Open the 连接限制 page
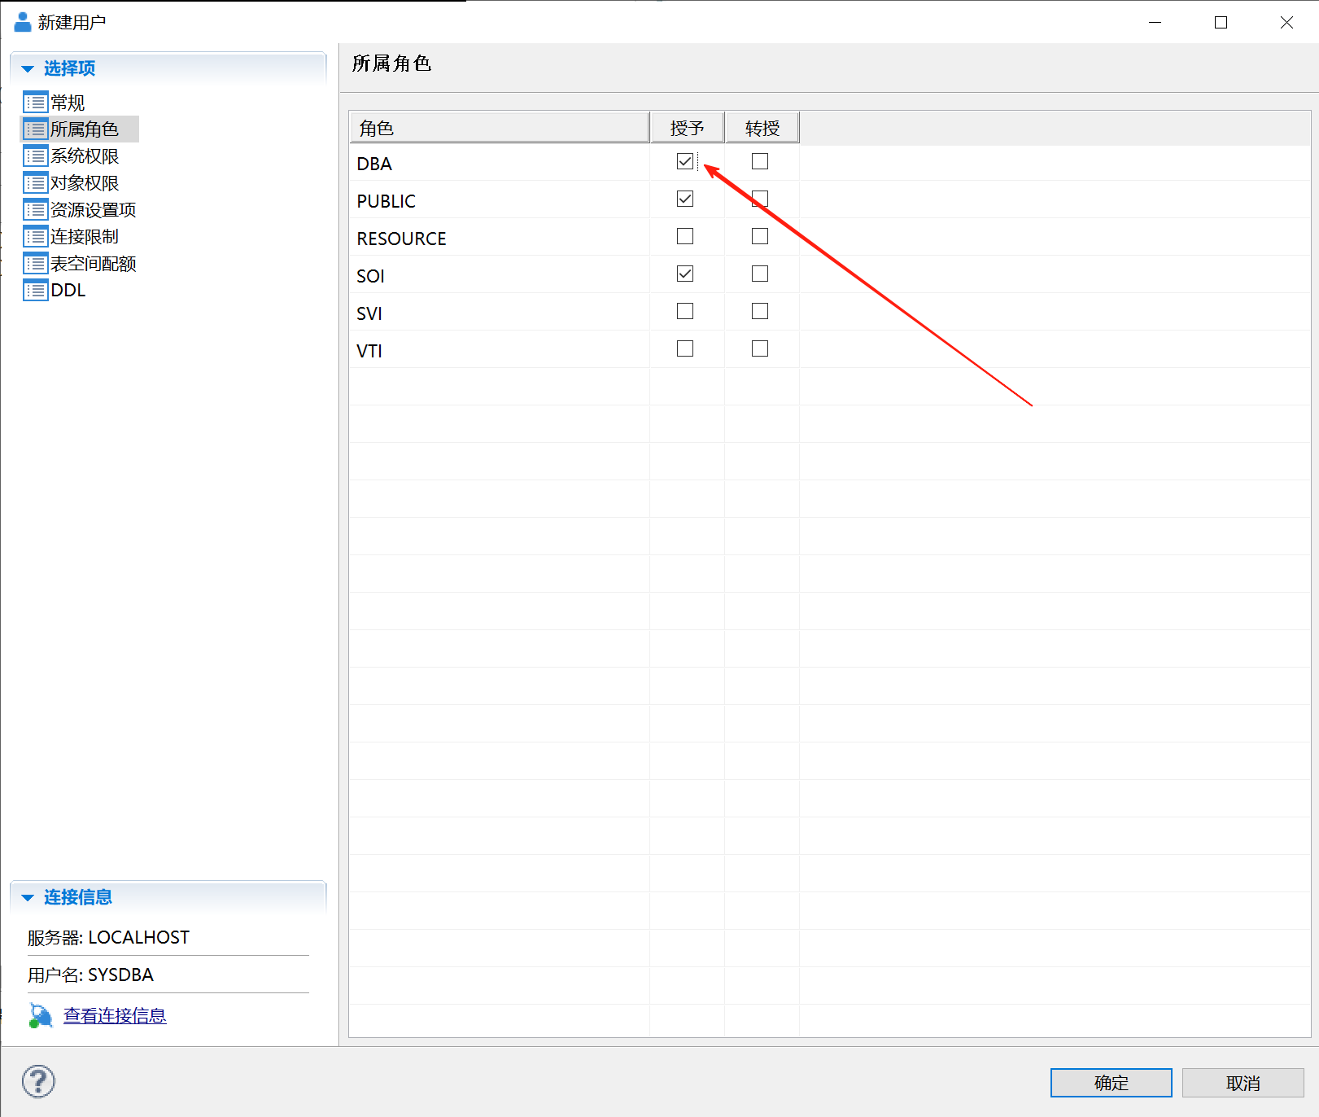This screenshot has width=1319, height=1117. point(85,237)
